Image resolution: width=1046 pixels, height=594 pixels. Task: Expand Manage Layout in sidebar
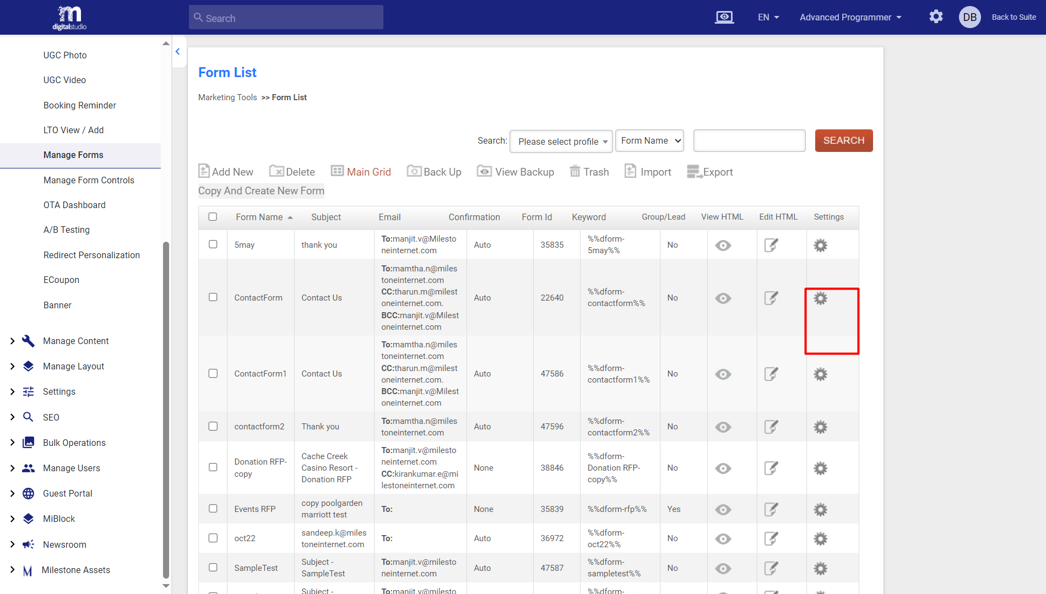click(74, 366)
